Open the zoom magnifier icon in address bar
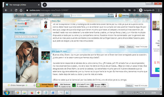Image resolution: width=164 pixels, height=97 pixels. [124, 10]
